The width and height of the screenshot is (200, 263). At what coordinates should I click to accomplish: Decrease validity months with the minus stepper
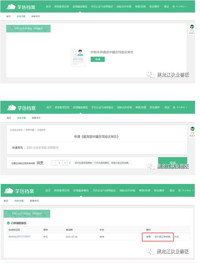(53, 163)
